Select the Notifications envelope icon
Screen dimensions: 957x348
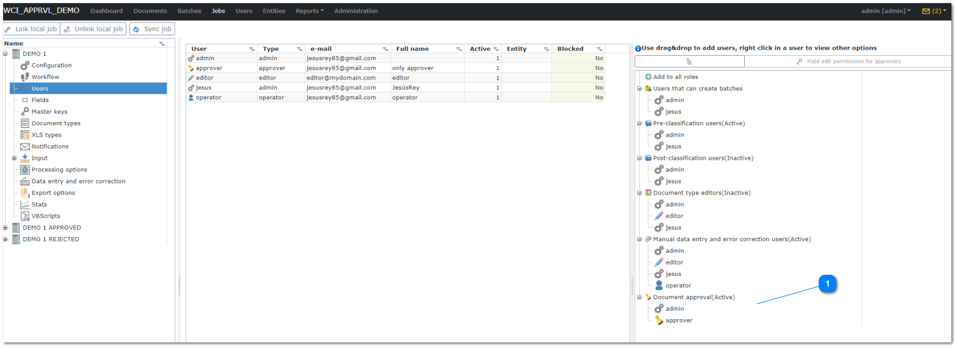(25, 146)
